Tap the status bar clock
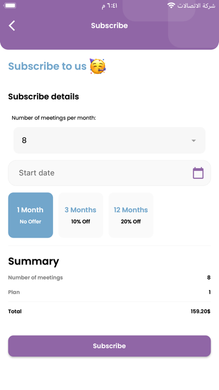Viewport: 219px width, 390px height. coord(109,6)
